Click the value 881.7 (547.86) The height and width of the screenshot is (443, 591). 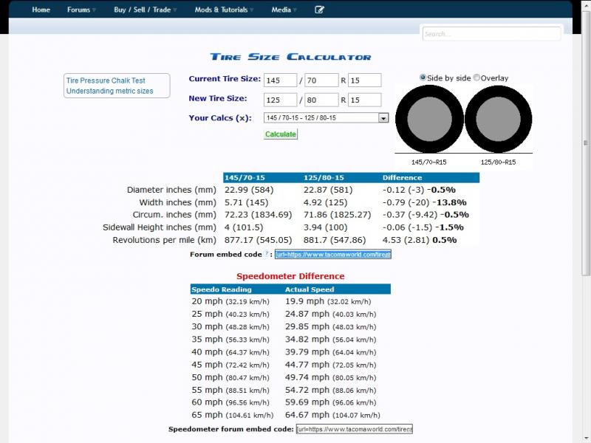(335, 240)
